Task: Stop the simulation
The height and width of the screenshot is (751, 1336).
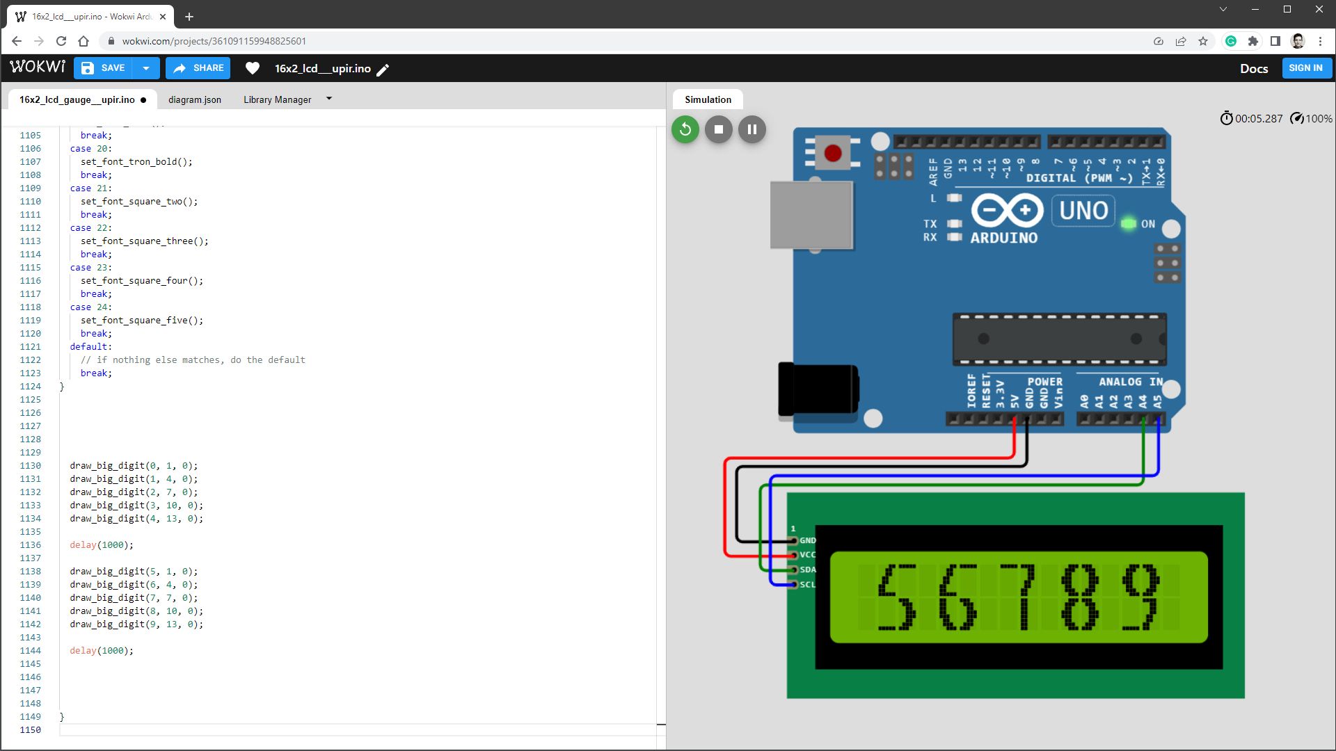Action: 718,129
